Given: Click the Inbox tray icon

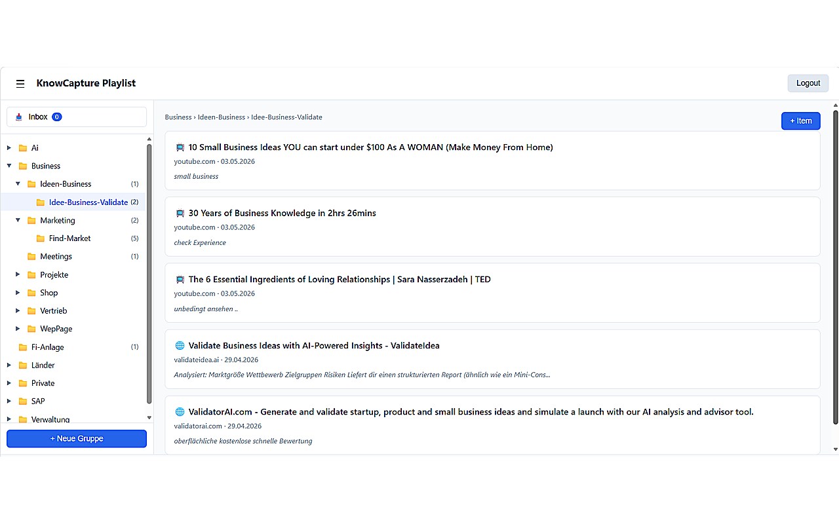Looking at the screenshot, I should (18, 117).
